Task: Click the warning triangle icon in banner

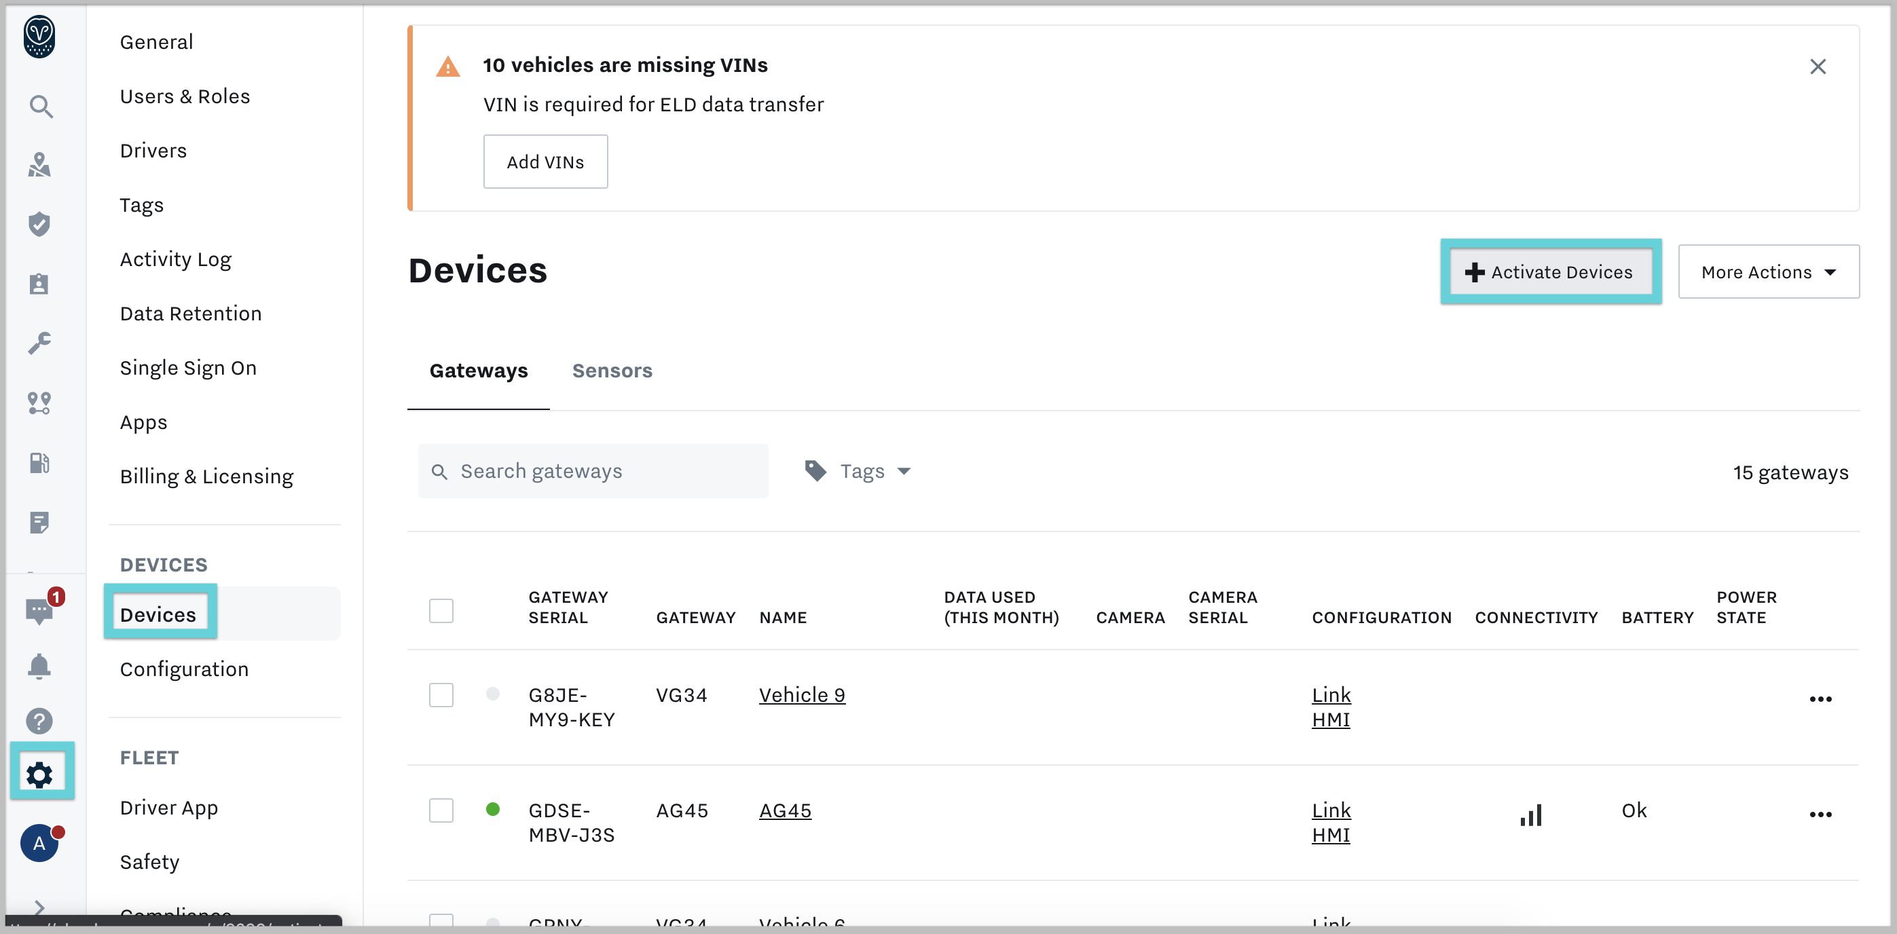Action: (x=447, y=67)
